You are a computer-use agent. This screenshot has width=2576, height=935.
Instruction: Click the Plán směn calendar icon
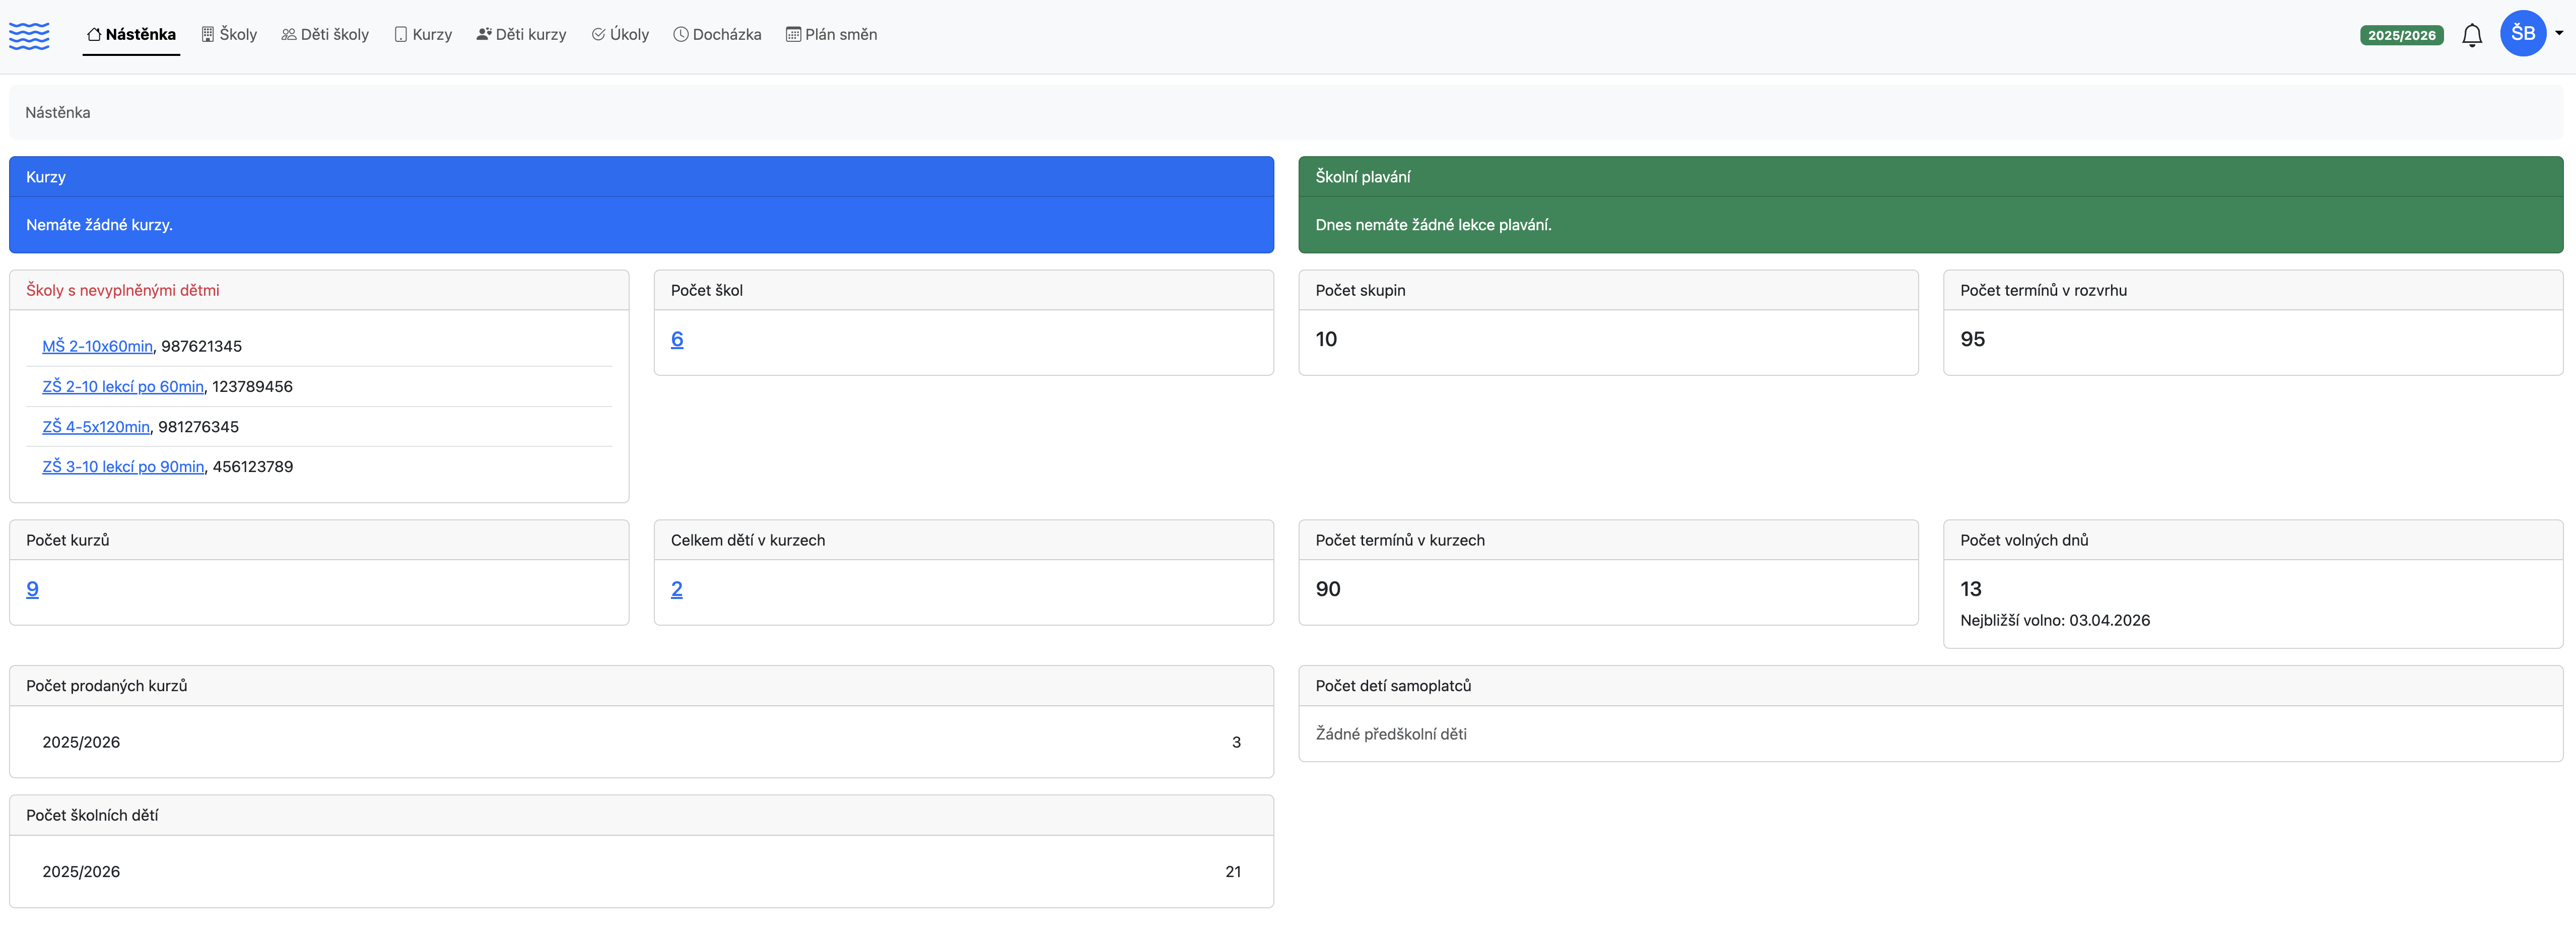pos(793,33)
